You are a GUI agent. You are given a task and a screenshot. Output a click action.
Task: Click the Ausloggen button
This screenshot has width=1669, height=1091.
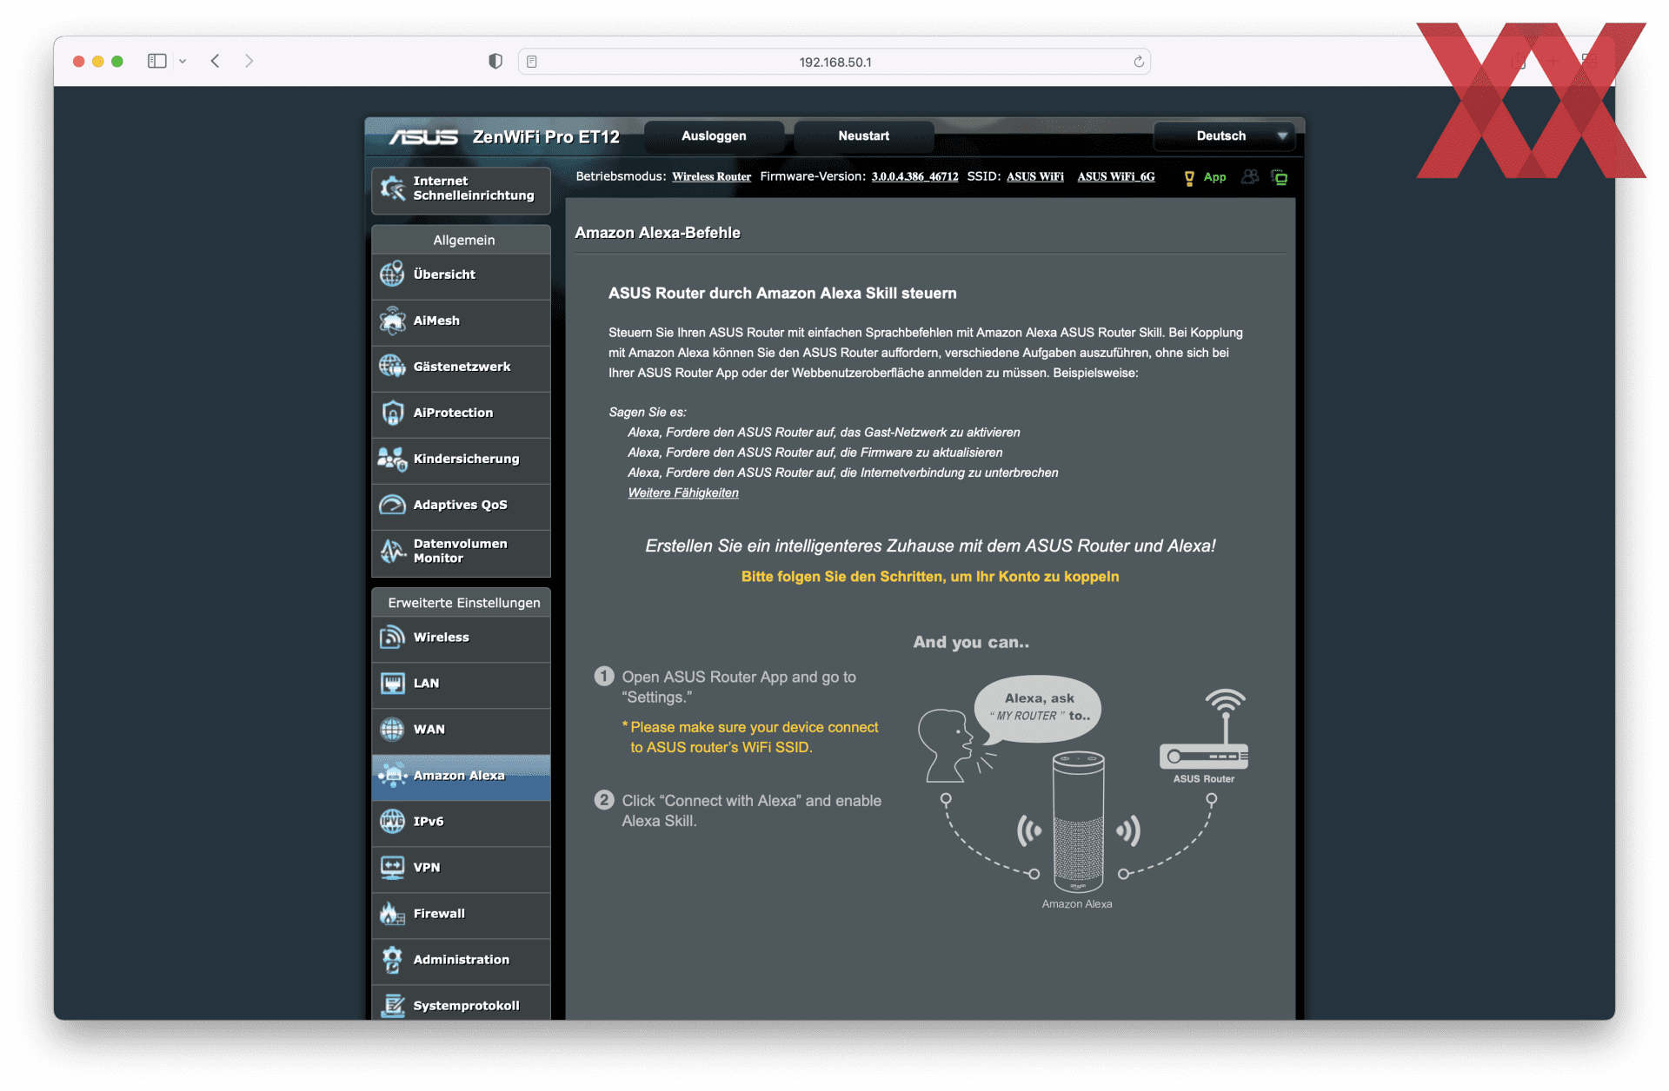[x=714, y=136]
